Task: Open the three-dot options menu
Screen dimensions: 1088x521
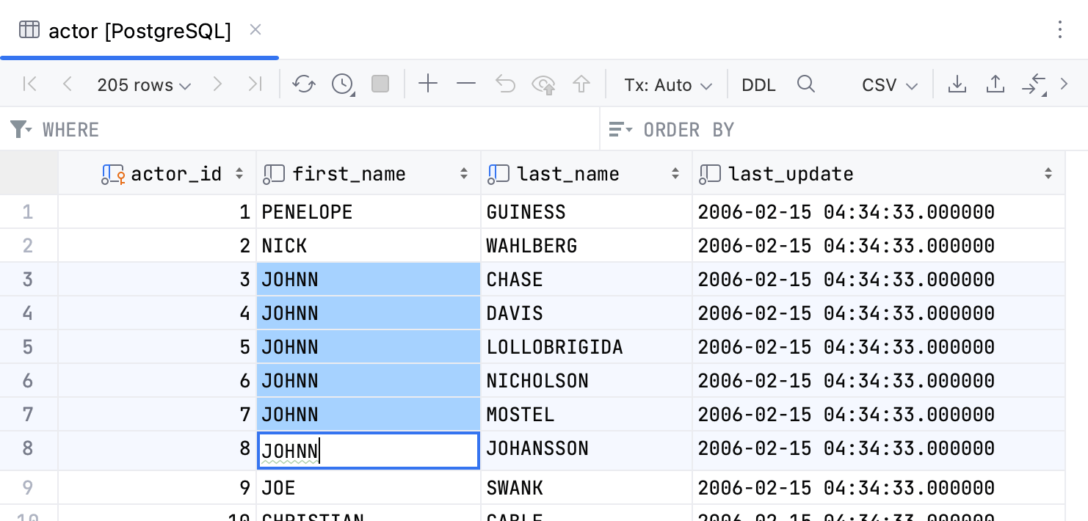Action: click(x=1060, y=30)
